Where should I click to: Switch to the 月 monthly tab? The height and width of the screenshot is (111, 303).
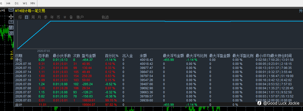[39, 17]
